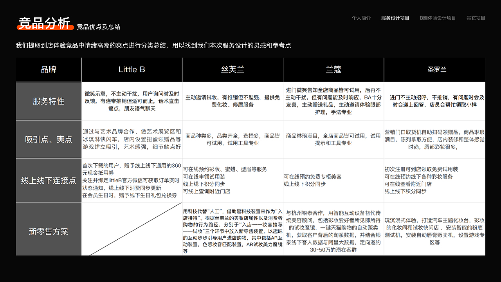Click 兰蔻's 新零售方案 text about 杭州银泰合作

point(333,231)
